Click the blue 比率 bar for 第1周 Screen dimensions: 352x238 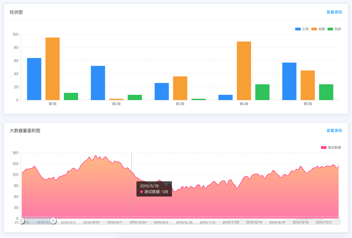[34, 79]
